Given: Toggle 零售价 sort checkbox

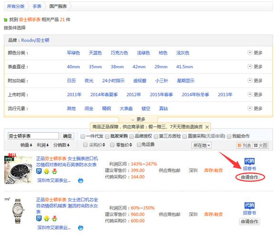Looking at the screenshot, I should click(112, 145).
